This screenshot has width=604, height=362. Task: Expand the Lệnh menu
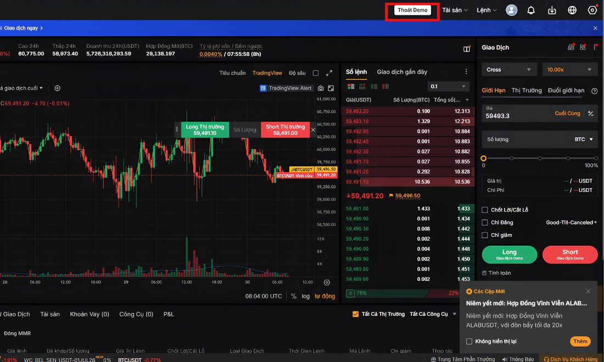coord(486,10)
